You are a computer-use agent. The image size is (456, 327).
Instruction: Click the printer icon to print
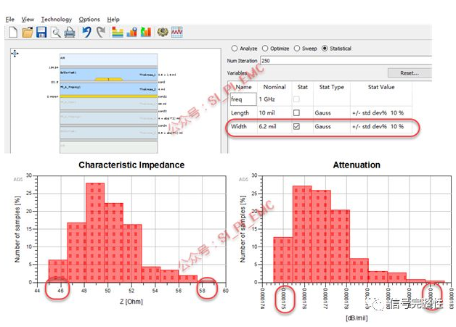(70, 32)
